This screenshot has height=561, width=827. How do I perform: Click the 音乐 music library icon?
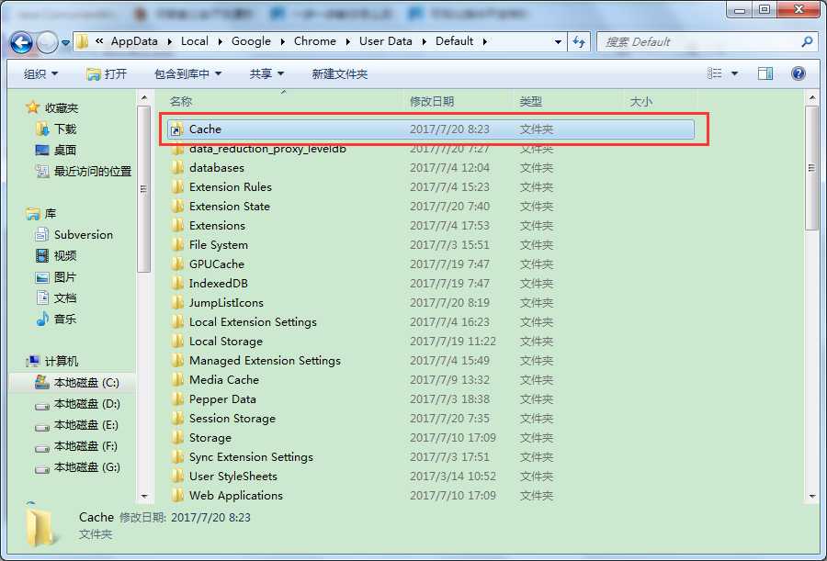pyautogui.click(x=42, y=319)
